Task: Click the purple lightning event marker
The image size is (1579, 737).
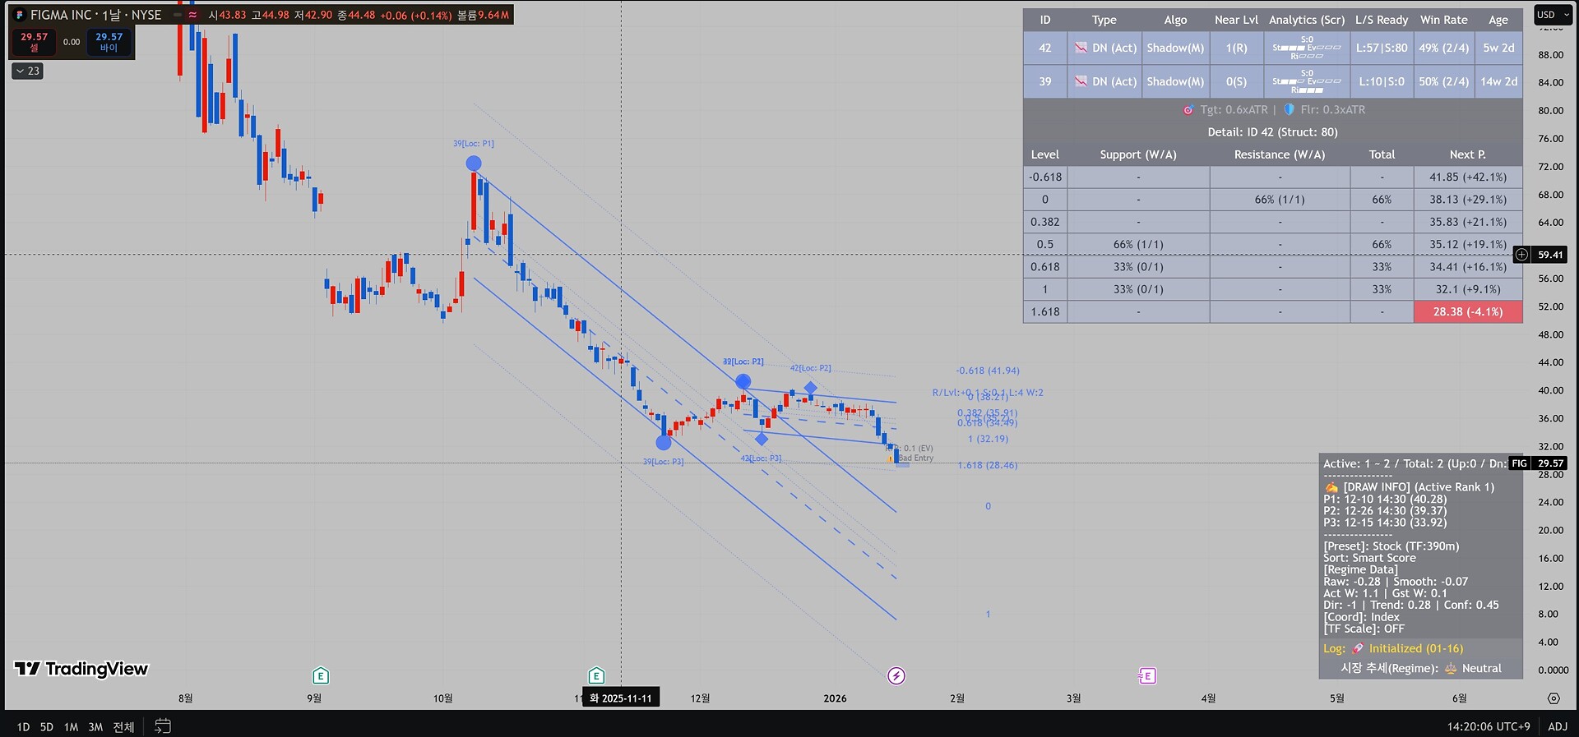Action: point(896,675)
